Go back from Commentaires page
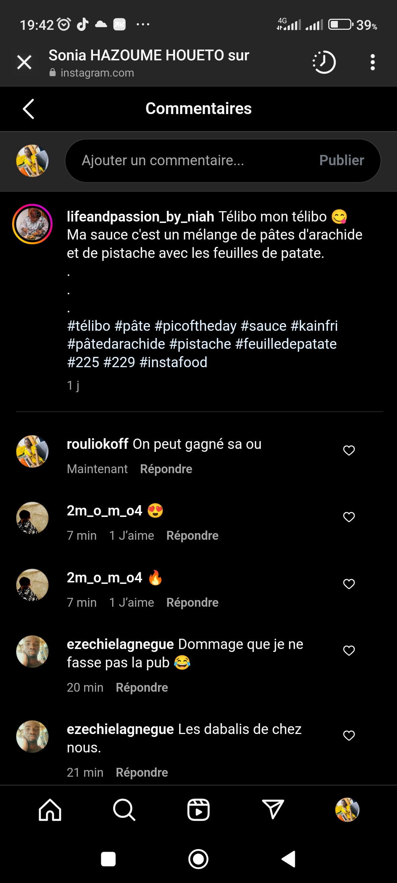This screenshot has height=883, width=397. coord(29,109)
